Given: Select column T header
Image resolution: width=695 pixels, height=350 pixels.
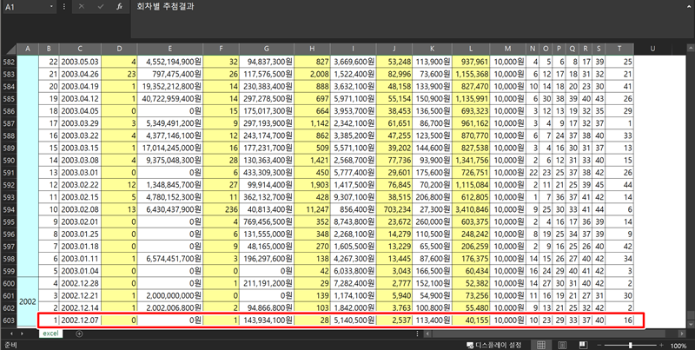Looking at the screenshot, I should click(619, 49).
